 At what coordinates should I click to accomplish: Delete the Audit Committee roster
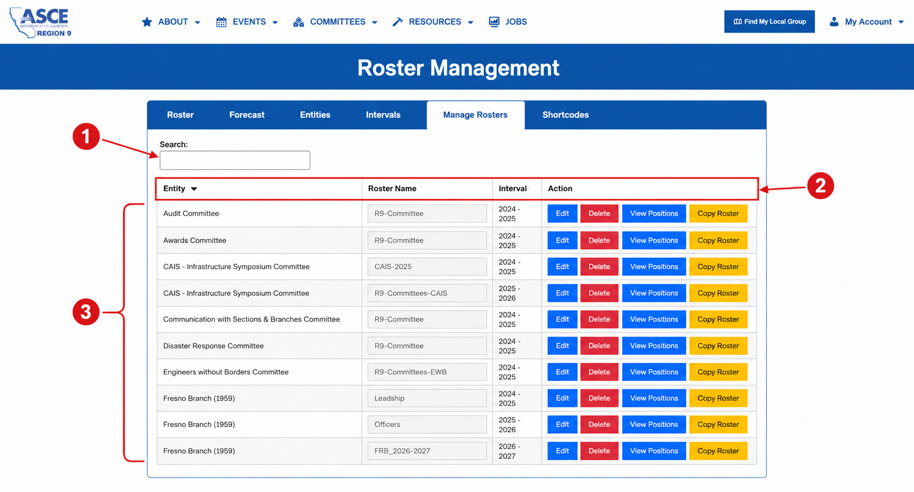pyautogui.click(x=599, y=214)
